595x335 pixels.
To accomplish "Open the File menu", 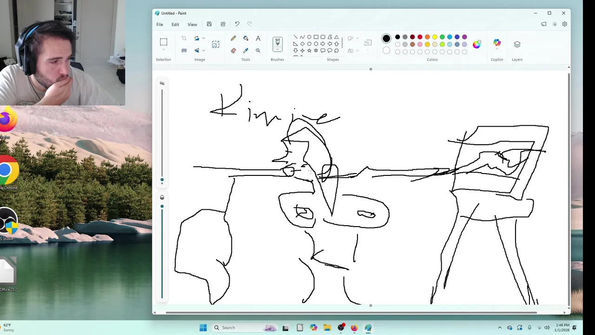I will (x=159, y=24).
